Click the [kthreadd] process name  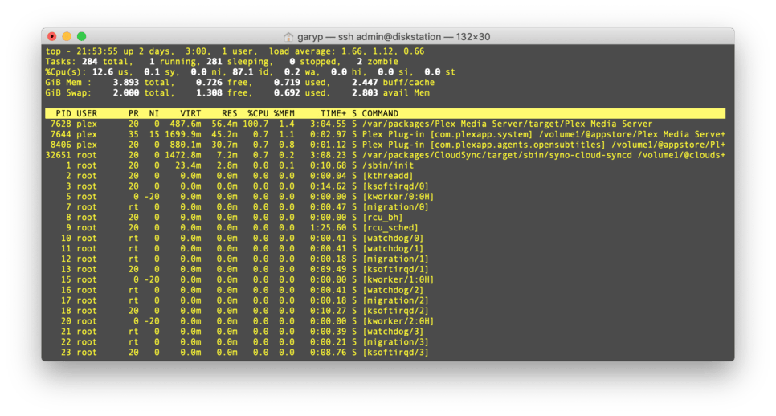pyautogui.click(x=387, y=176)
